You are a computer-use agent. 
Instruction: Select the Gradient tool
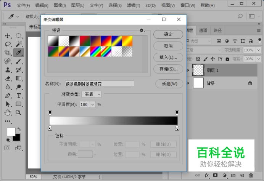tap(19, 78)
